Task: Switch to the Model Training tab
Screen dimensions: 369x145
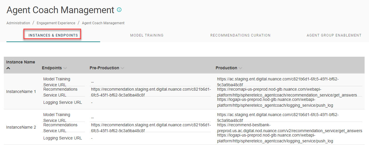Action: [147, 35]
